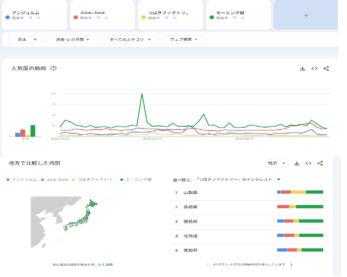Select the アンジュルム search term card

tap(34, 15)
